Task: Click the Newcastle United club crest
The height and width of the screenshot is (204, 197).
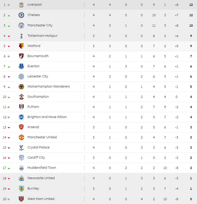Action: pos(21,178)
